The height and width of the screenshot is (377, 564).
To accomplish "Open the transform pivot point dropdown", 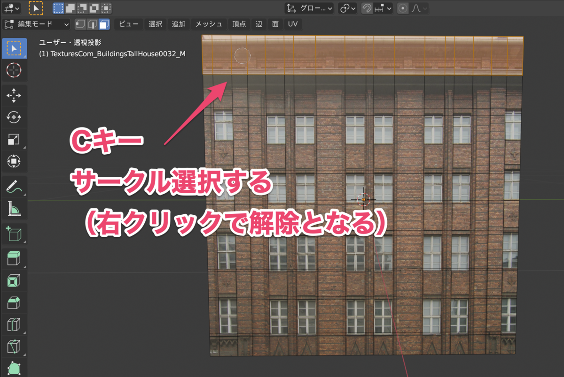I will [x=347, y=8].
